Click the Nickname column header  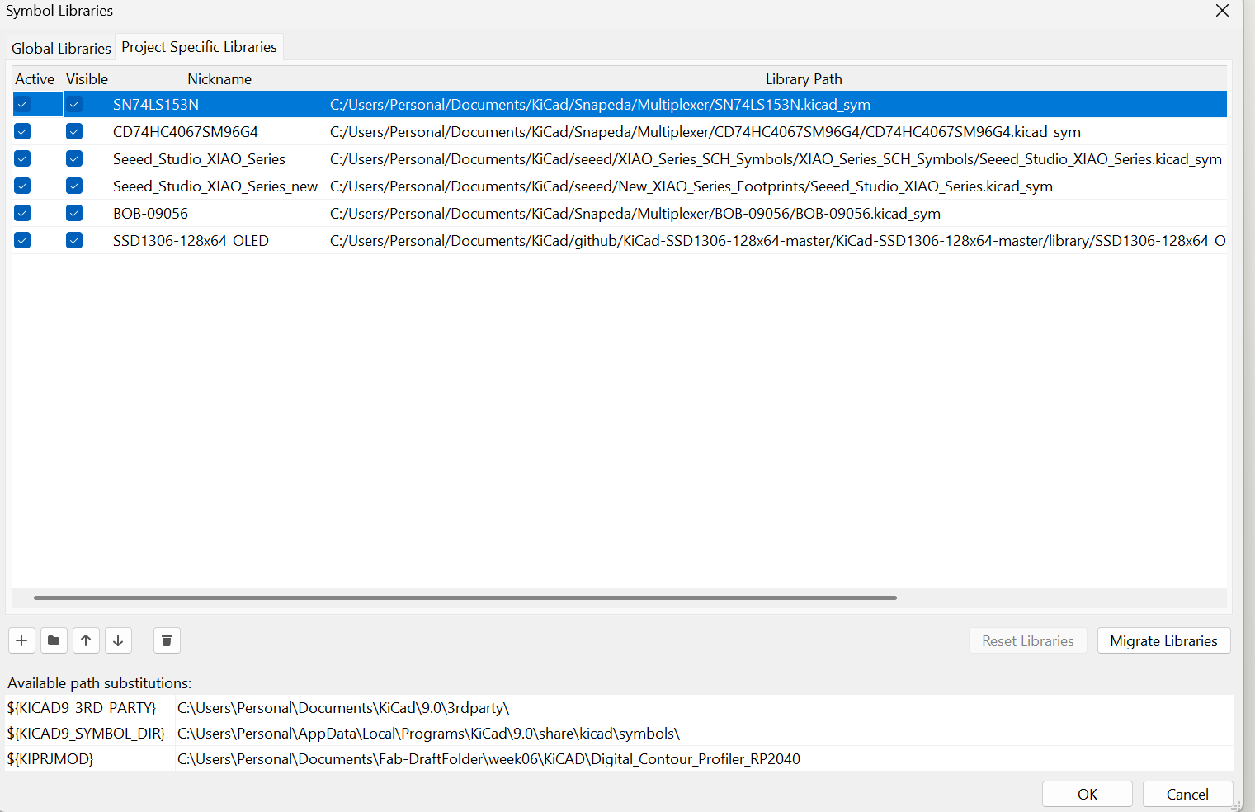pos(219,78)
